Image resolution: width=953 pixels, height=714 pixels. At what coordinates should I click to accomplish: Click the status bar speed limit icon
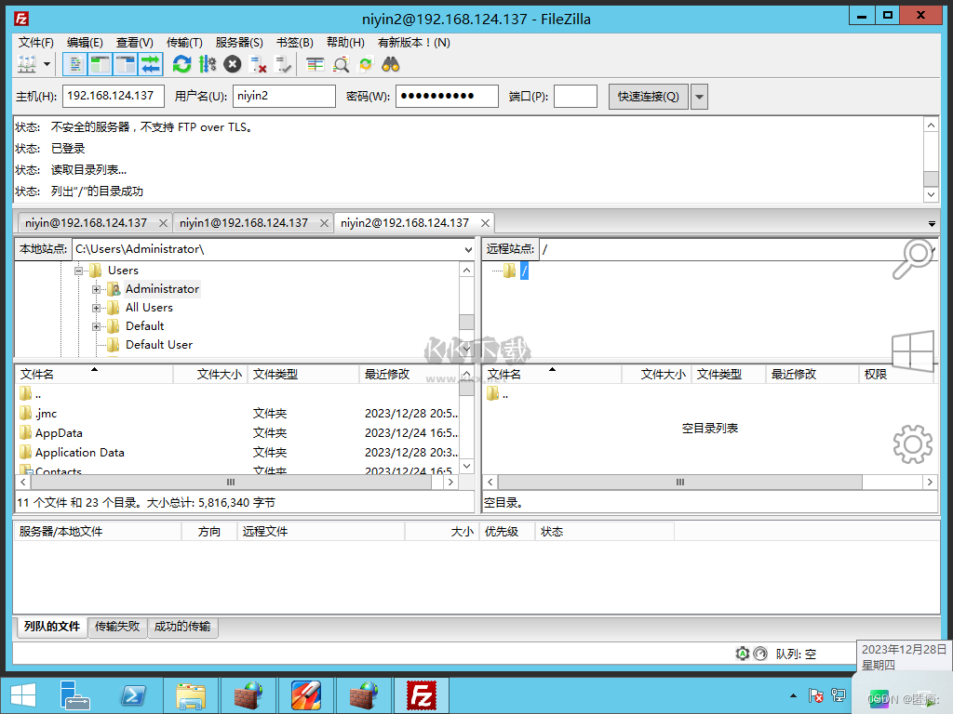(x=760, y=654)
